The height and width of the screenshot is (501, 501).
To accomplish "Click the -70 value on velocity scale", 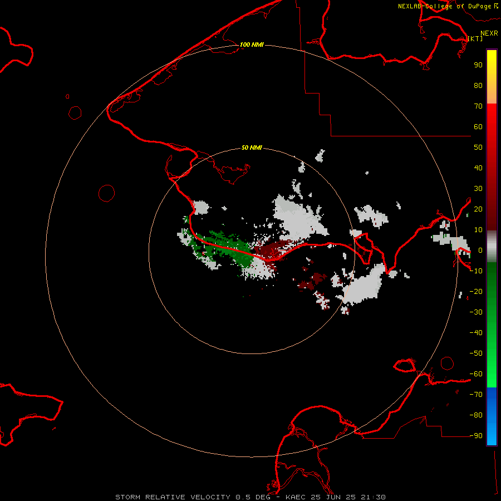I will (476, 395).
